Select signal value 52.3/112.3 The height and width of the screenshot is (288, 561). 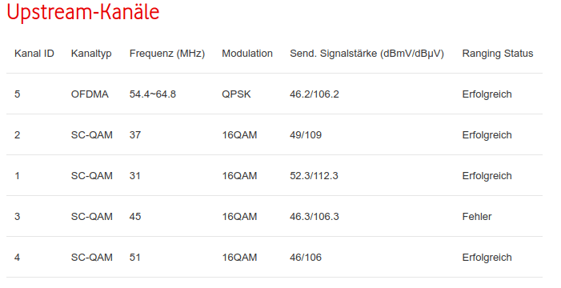(x=315, y=176)
